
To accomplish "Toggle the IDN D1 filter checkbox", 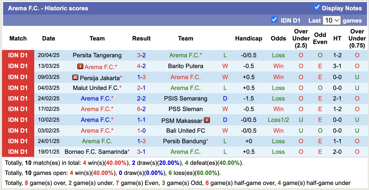I will [274, 20].
